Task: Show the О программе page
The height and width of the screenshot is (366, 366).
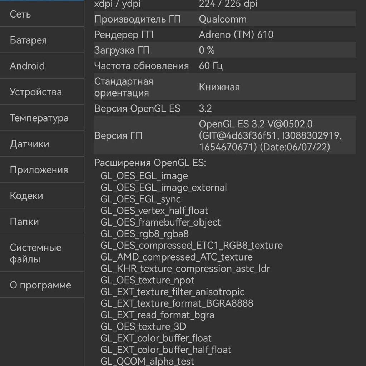Action: click(42, 285)
